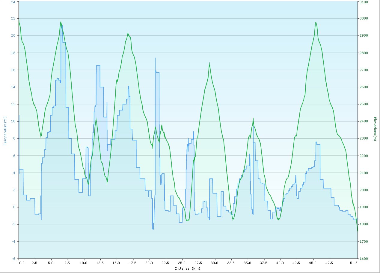The image size is (380, 273).
Task: Click green elevation line's end at 51.8 km
Action: point(358,231)
